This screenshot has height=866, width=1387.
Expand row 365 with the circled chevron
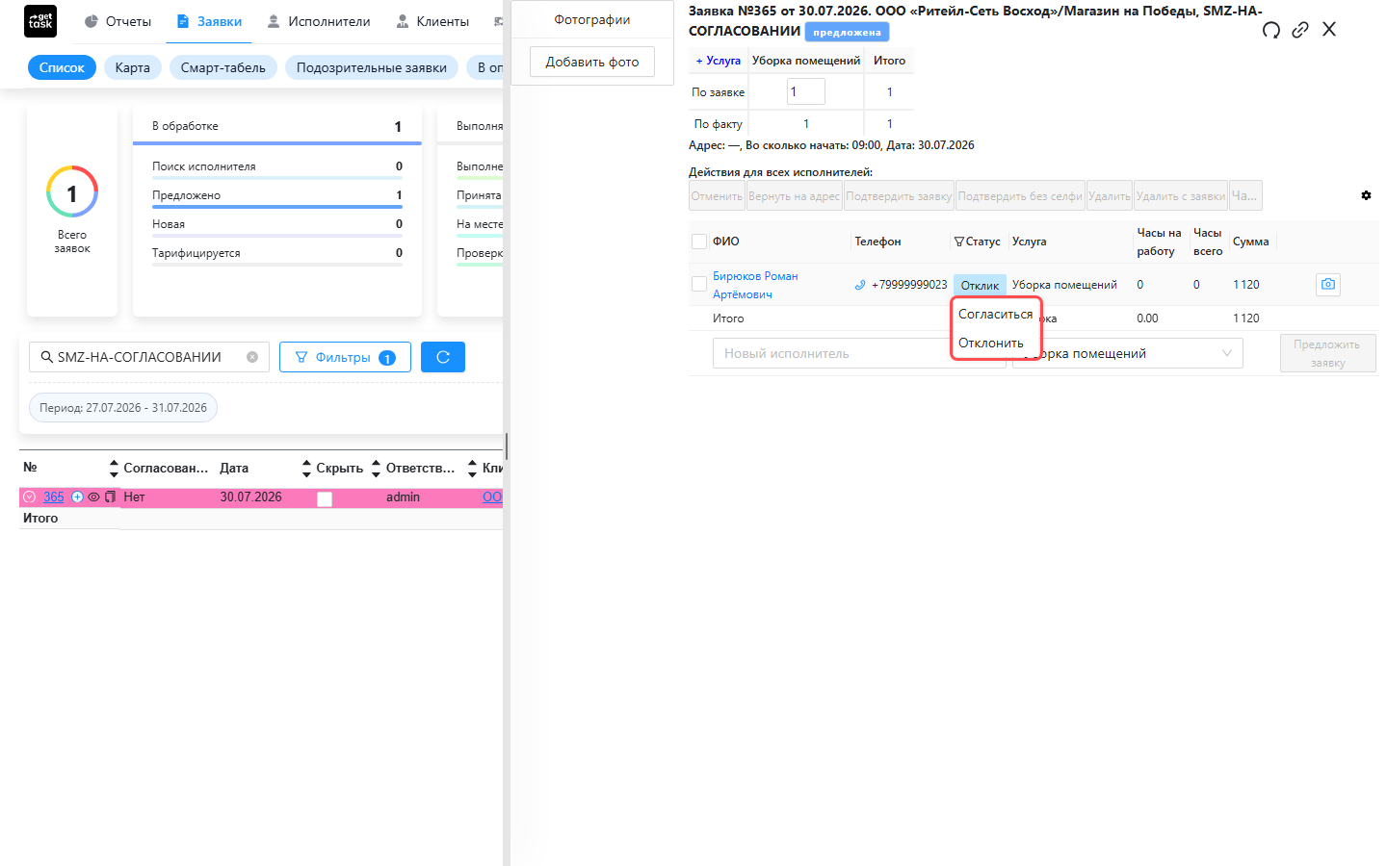(x=30, y=497)
